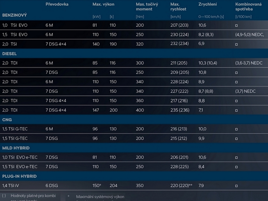Click the MILD HYBRID section heading
268x201 pixels.
tap(16, 148)
